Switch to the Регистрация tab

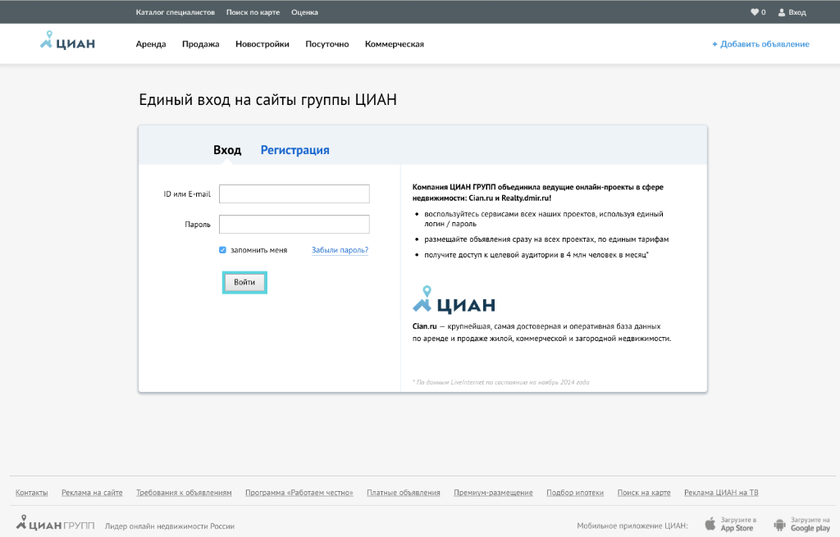tap(294, 150)
